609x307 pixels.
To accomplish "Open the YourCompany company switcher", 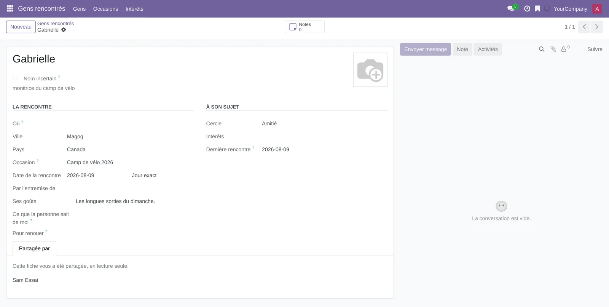I will coord(571,9).
